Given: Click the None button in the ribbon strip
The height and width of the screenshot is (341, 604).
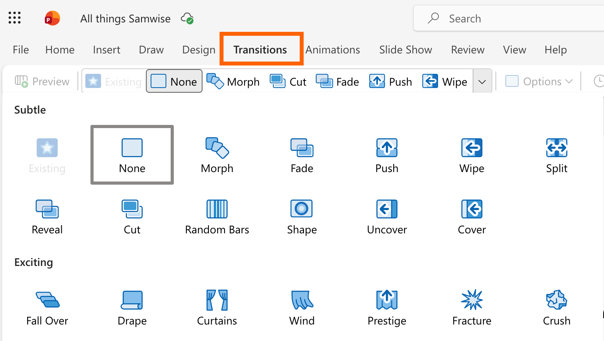Looking at the screenshot, I should [174, 81].
